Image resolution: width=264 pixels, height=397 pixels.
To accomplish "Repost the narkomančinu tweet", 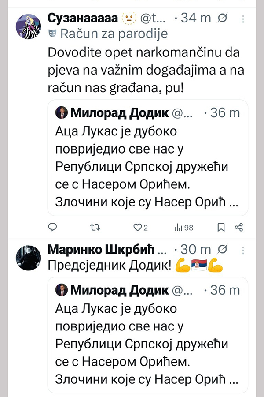I will coord(94,227).
